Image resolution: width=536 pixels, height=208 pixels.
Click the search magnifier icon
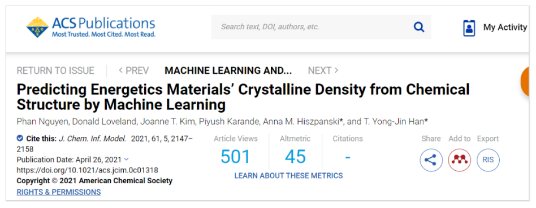click(419, 27)
